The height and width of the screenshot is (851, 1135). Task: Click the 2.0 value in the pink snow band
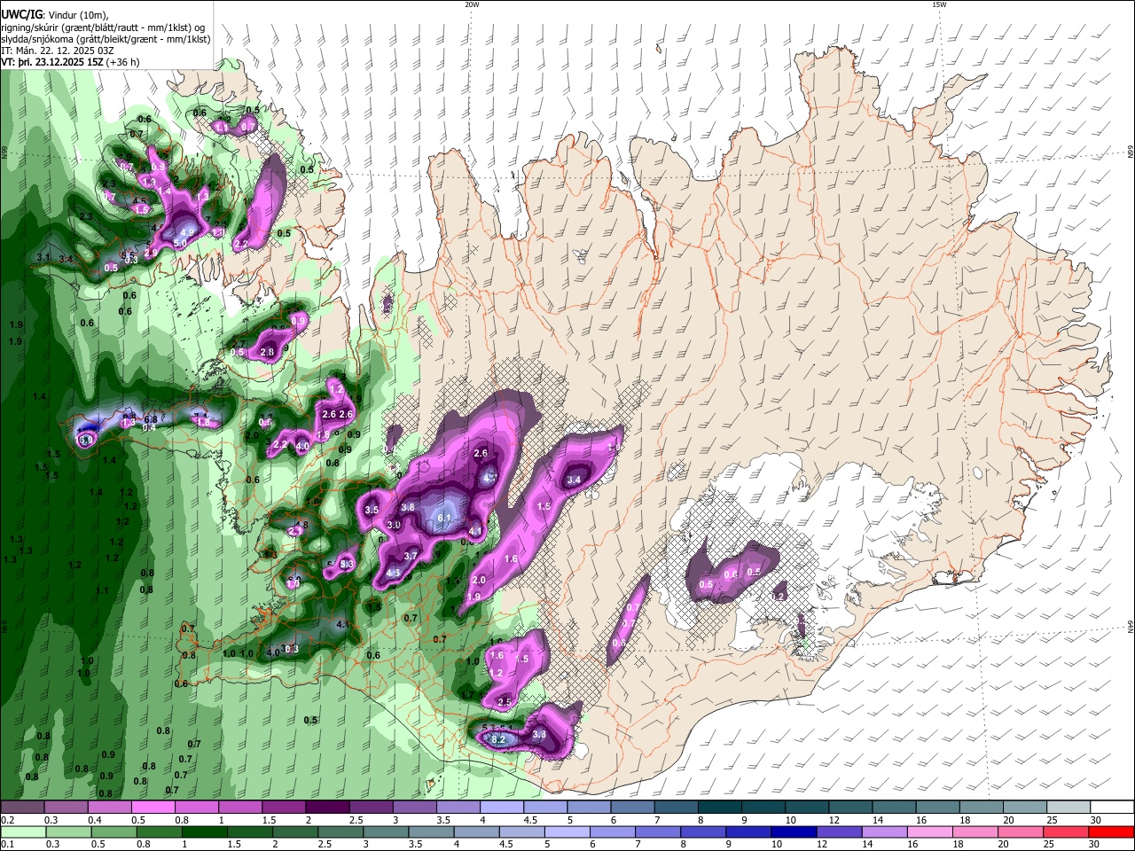(478, 580)
